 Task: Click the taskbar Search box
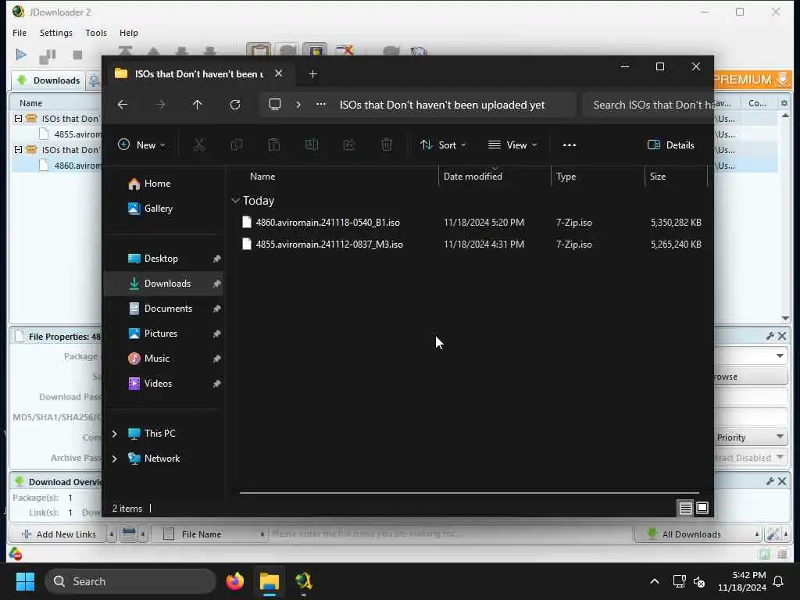130,581
